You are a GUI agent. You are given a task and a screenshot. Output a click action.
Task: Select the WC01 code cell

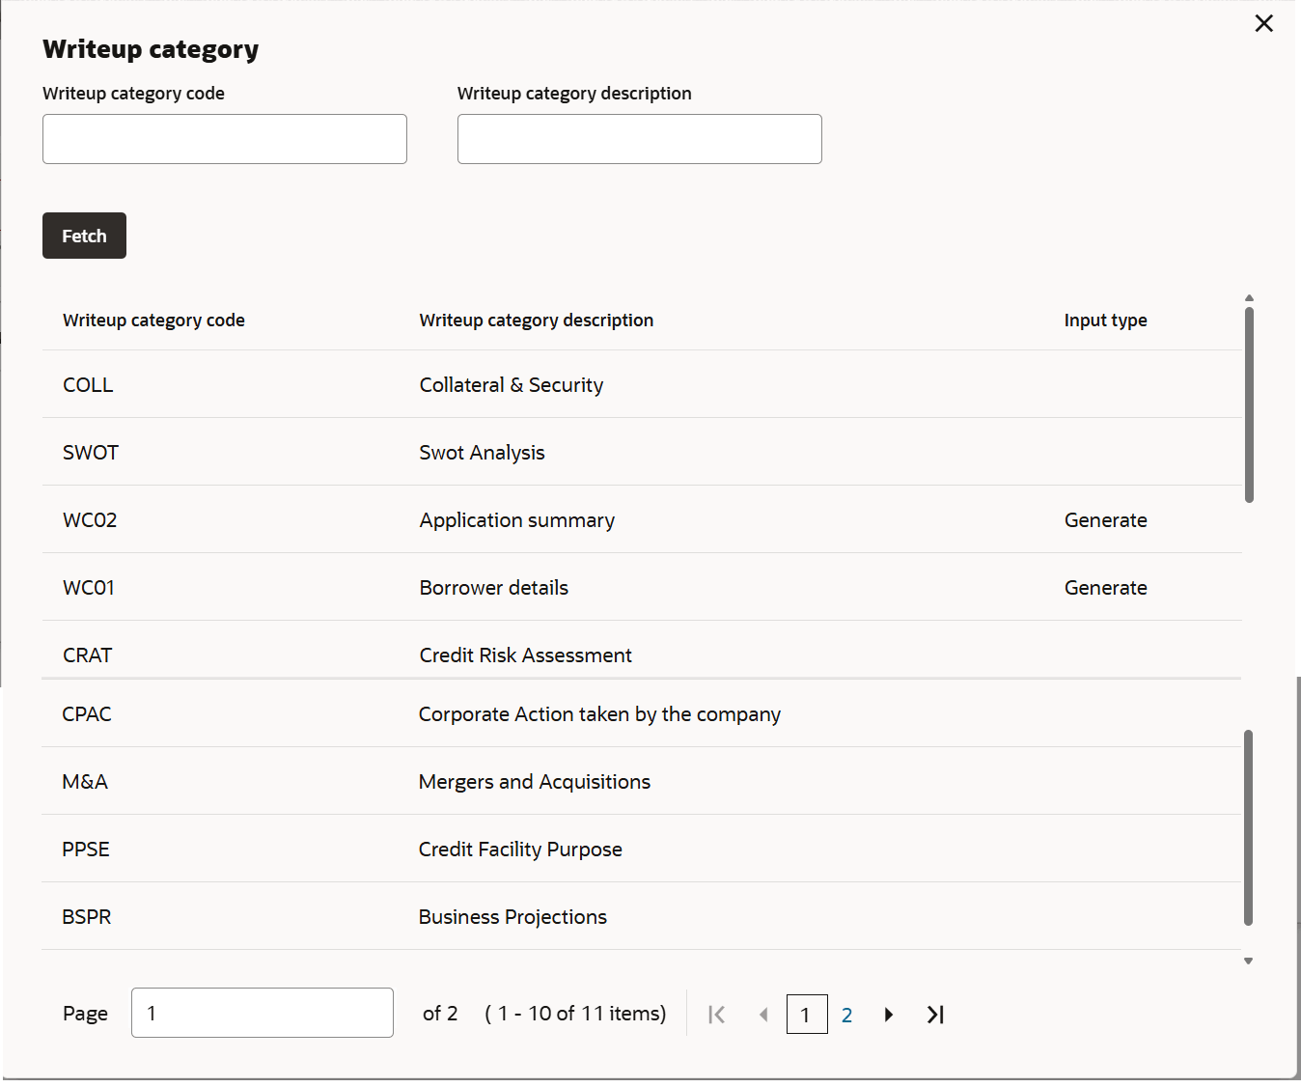89,588
